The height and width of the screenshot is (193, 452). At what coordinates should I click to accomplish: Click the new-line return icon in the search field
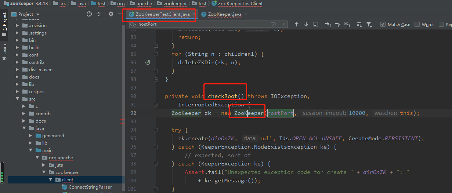tap(274, 24)
